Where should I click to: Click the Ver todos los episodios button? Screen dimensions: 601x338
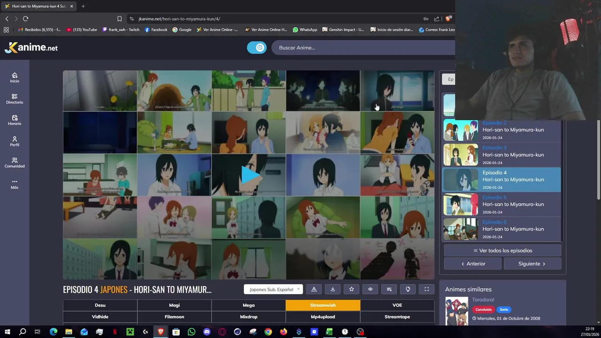pyautogui.click(x=502, y=251)
